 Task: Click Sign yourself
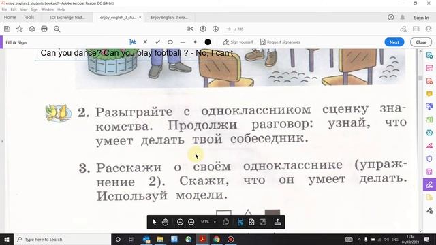point(238,42)
